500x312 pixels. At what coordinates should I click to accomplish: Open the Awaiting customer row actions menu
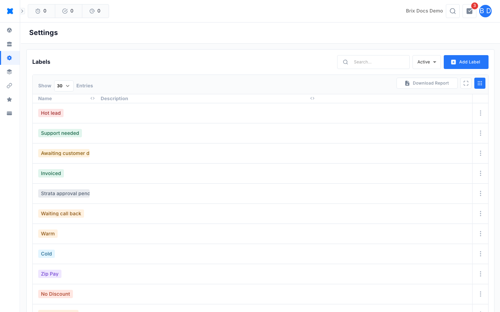pyautogui.click(x=481, y=153)
